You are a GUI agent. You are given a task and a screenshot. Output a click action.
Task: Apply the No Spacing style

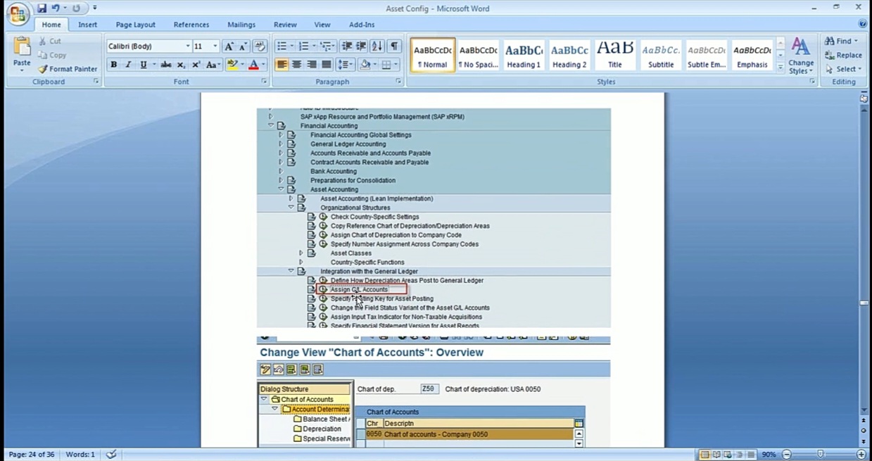[478, 55]
